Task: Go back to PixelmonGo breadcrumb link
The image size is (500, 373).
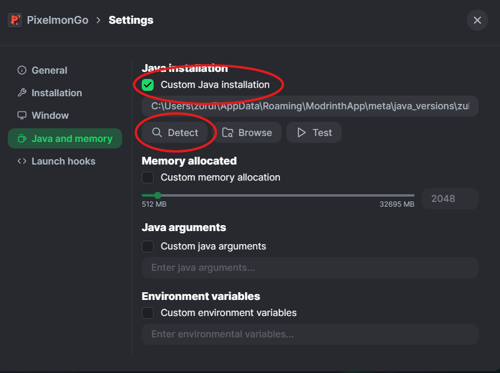Action: click(58, 20)
